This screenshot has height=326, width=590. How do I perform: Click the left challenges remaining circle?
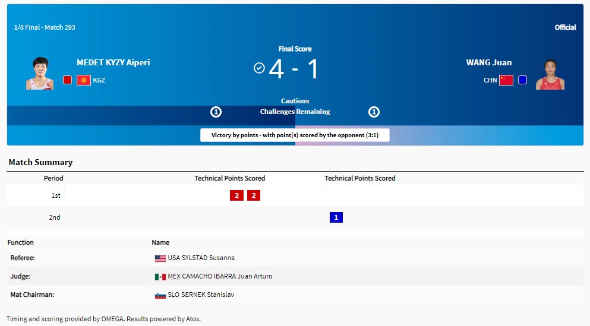click(216, 112)
